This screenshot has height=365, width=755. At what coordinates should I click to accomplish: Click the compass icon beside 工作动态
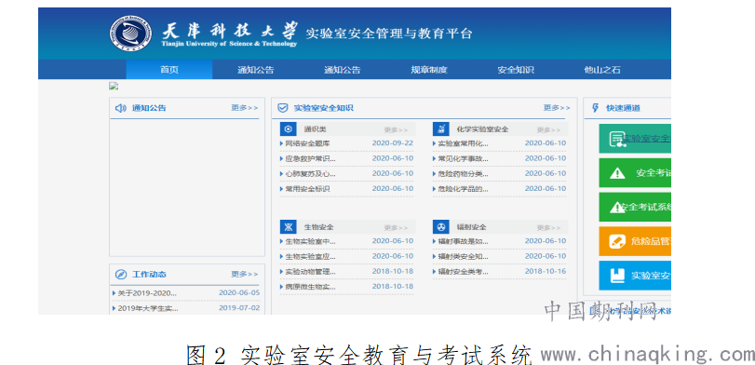pos(121,274)
